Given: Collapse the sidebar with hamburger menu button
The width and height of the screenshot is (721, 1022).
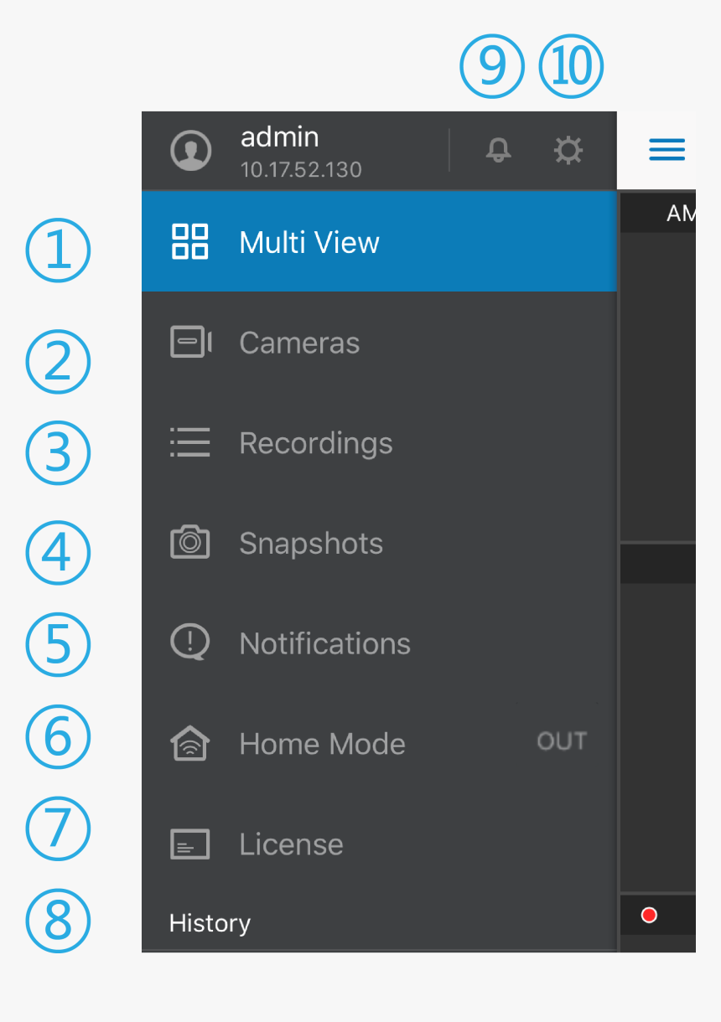Looking at the screenshot, I should tap(667, 150).
